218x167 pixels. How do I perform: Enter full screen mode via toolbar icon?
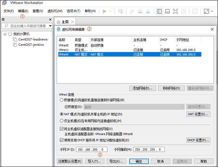coord(176,11)
